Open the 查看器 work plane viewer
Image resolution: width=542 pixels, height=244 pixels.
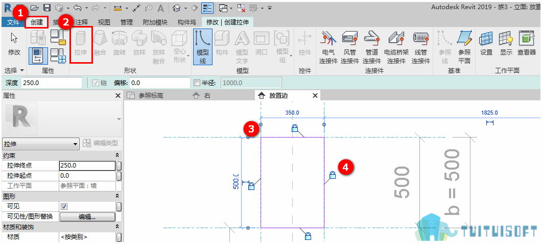pos(527,44)
